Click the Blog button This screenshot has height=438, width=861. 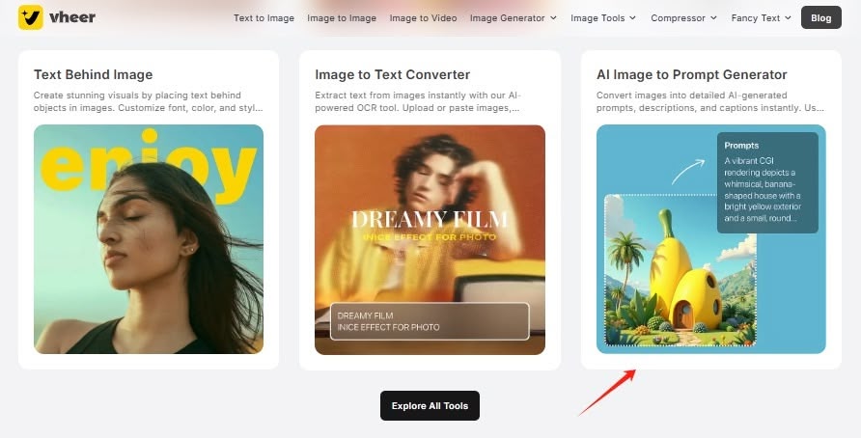(x=820, y=17)
